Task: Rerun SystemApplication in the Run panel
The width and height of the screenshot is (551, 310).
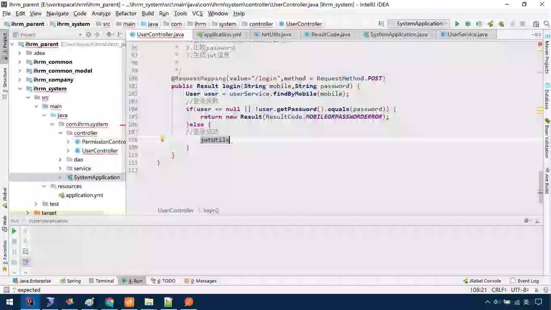Action: coord(14,231)
